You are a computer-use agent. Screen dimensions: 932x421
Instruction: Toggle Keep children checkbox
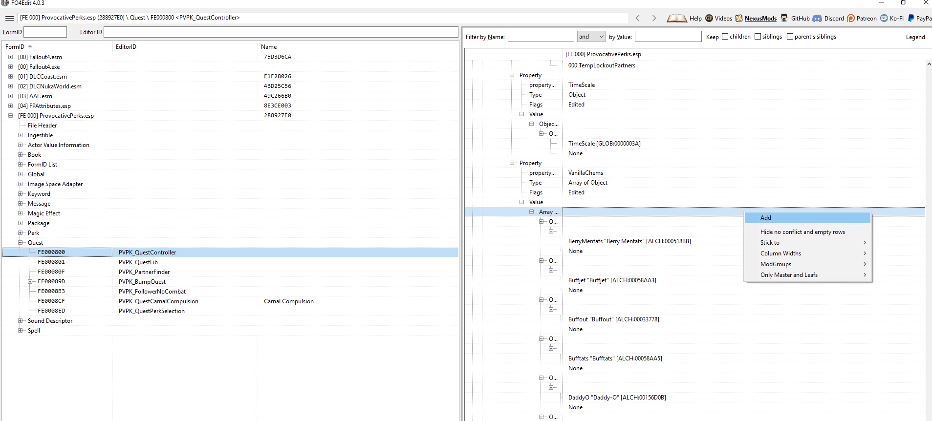(725, 37)
